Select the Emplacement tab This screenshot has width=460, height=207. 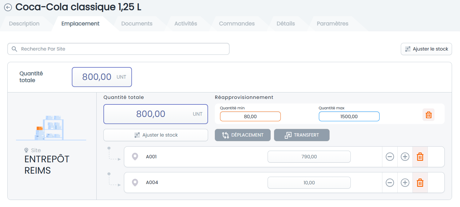coord(80,24)
